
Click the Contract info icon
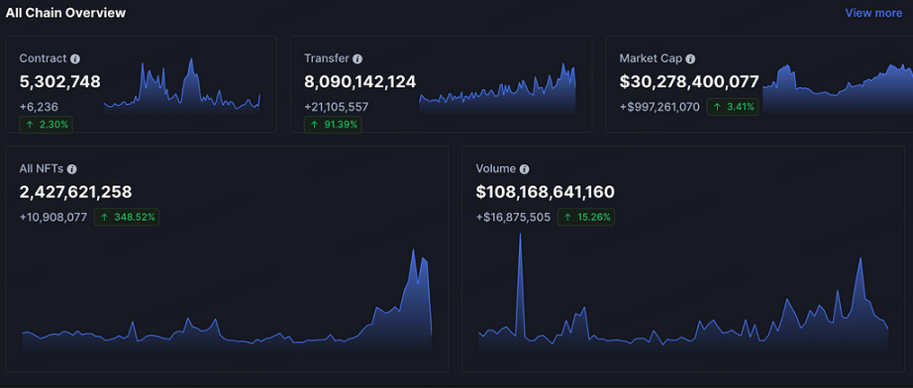(x=75, y=58)
